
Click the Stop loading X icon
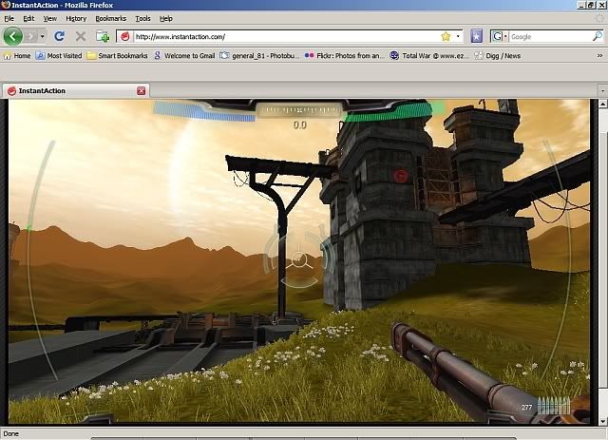80,36
